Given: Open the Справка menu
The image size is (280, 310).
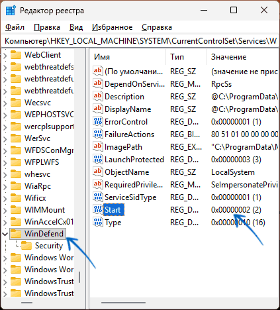Looking at the screenshot, I should tap(157, 27).
